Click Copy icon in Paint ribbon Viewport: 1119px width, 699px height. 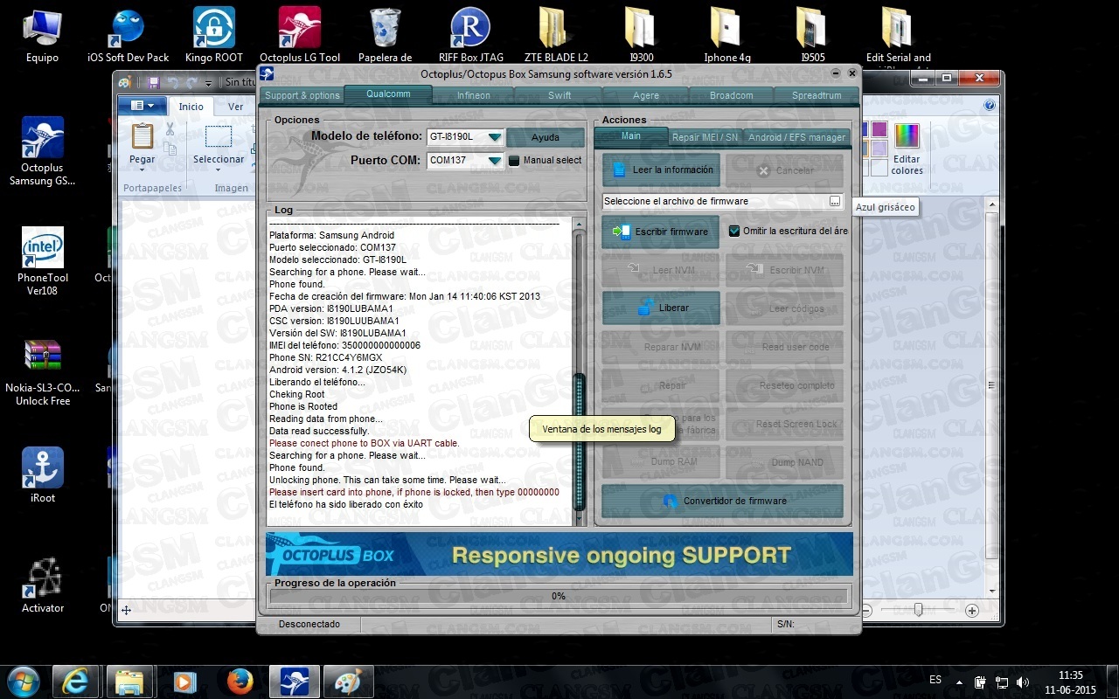170,148
